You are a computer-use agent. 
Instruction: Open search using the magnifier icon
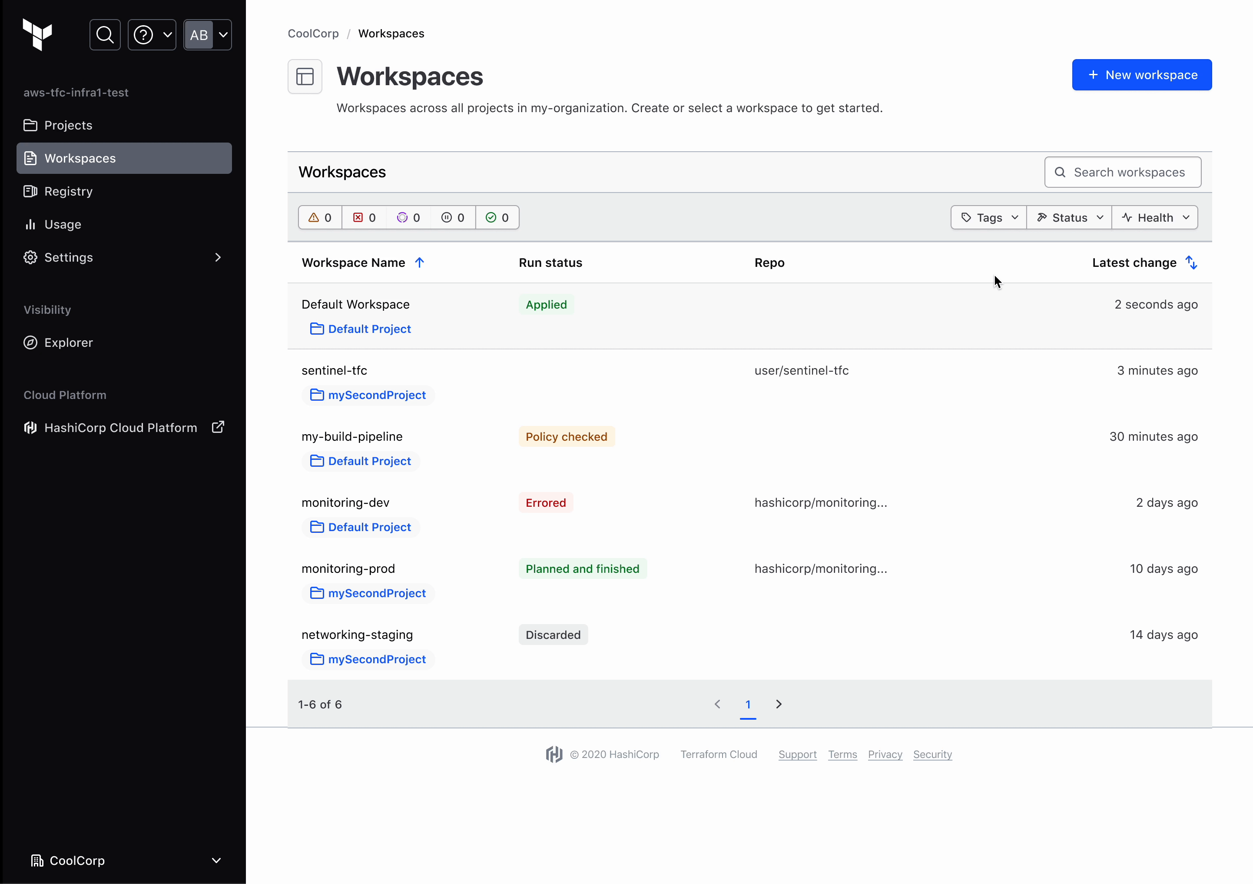tap(105, 35)
